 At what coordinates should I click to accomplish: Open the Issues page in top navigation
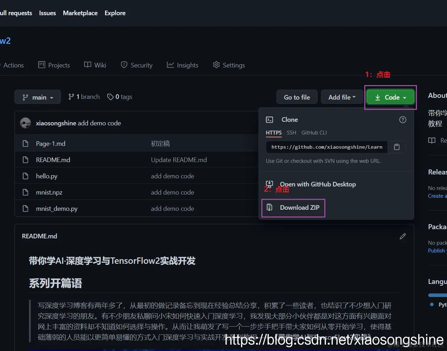tap(47, 13)
